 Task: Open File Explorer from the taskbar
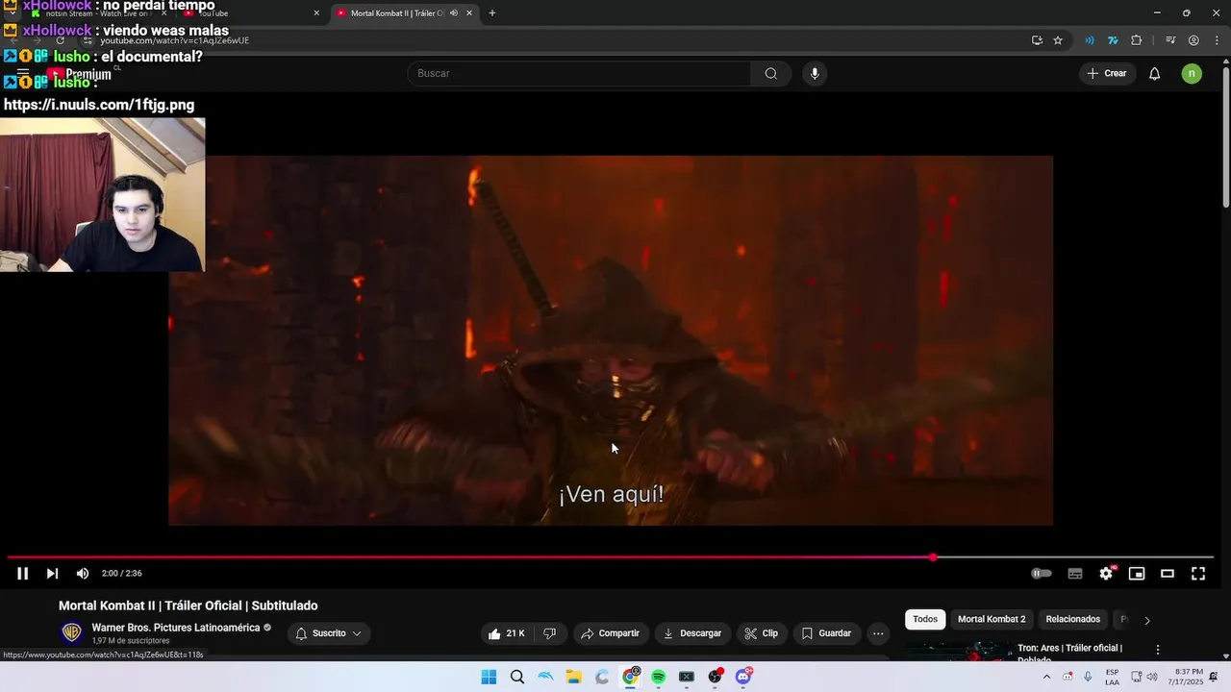[574, 677]
